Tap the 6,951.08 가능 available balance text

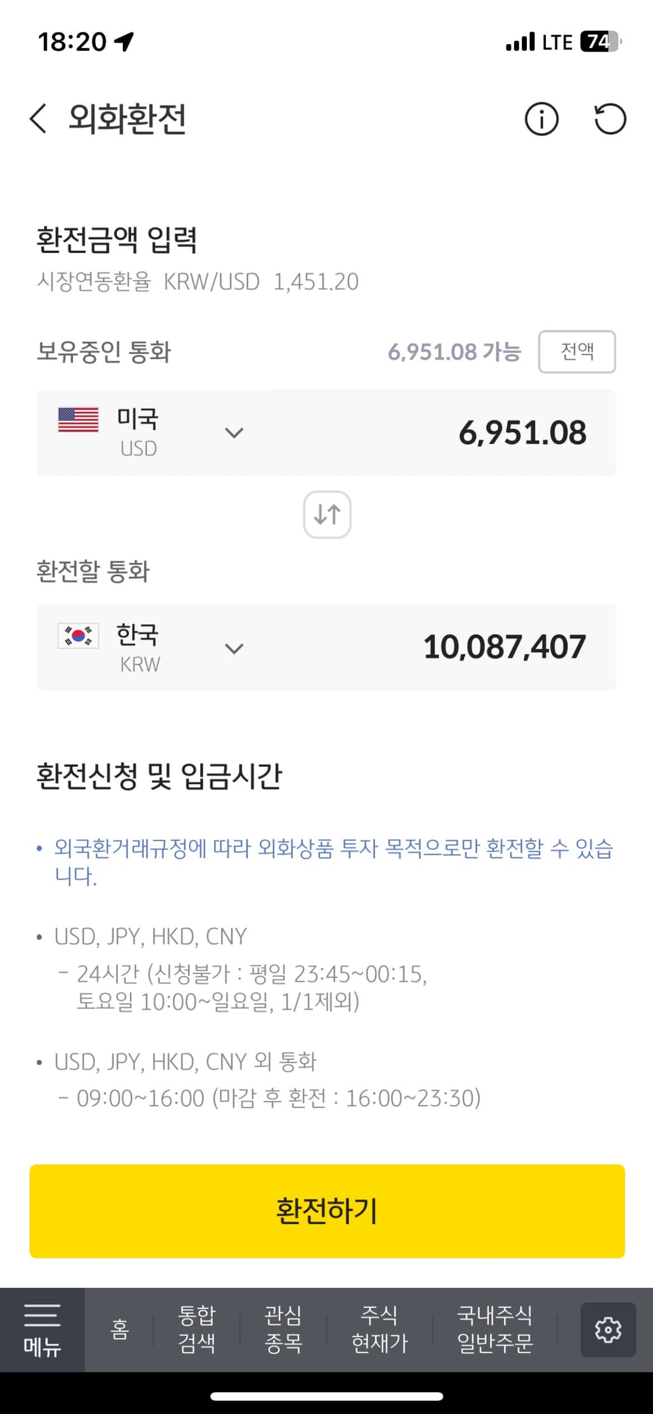pyautogui.click(x=454, y=352)
